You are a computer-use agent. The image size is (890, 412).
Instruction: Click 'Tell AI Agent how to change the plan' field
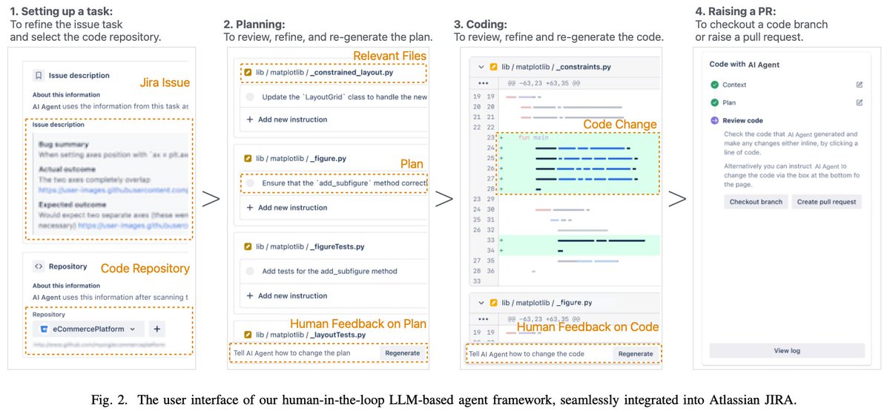tap(304, 353)
